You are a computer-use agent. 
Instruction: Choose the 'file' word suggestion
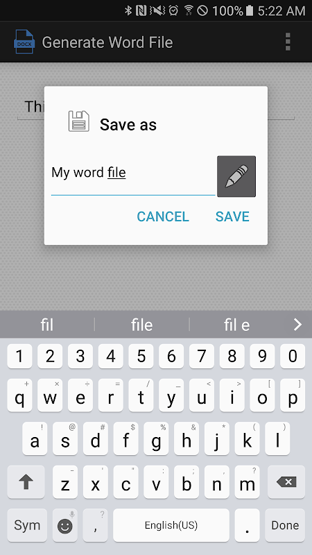click(142, 325)
